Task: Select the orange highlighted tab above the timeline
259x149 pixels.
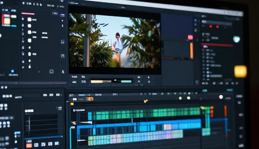Action: [89, 99]
